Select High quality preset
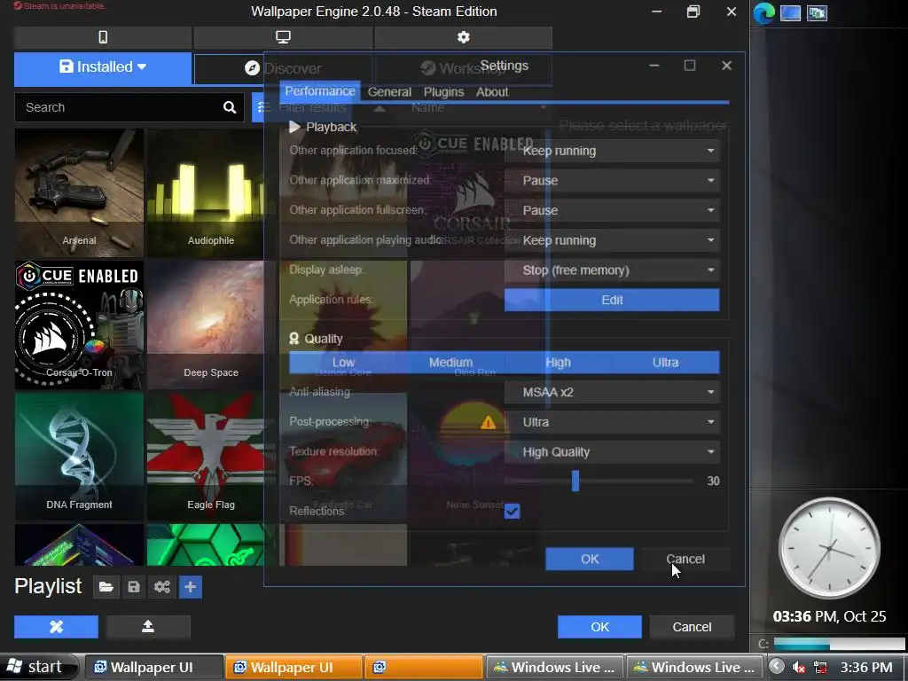 click(x=559, y=363)
